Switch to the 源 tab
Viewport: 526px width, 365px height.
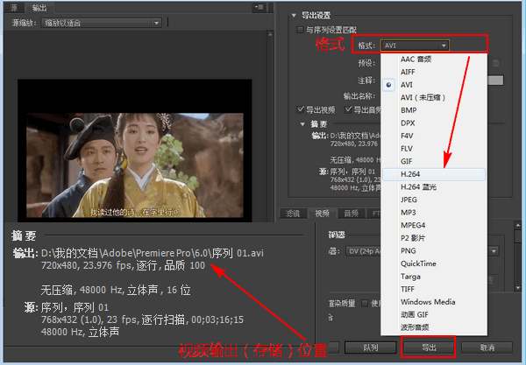click(14, 7)
